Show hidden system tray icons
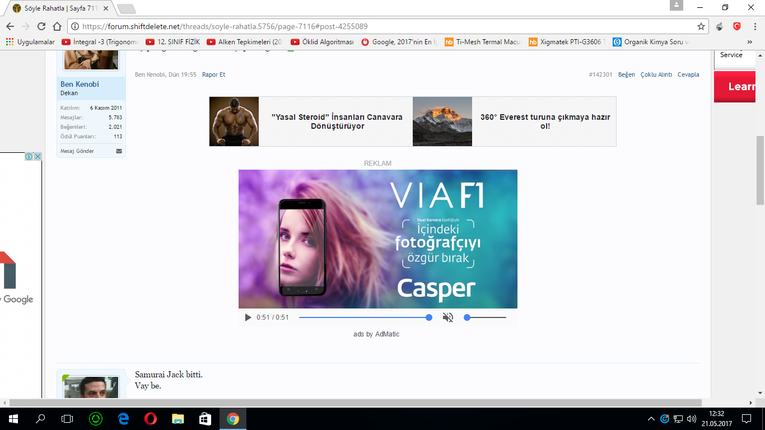 pyautogui.click(x=651, y=418)
